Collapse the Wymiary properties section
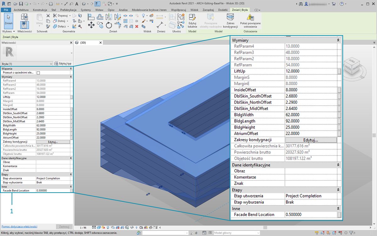The image size is (377, 236). (71, 77)
